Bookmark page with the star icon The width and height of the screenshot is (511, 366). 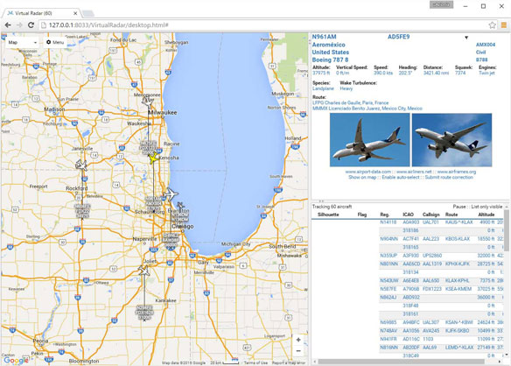492,25
